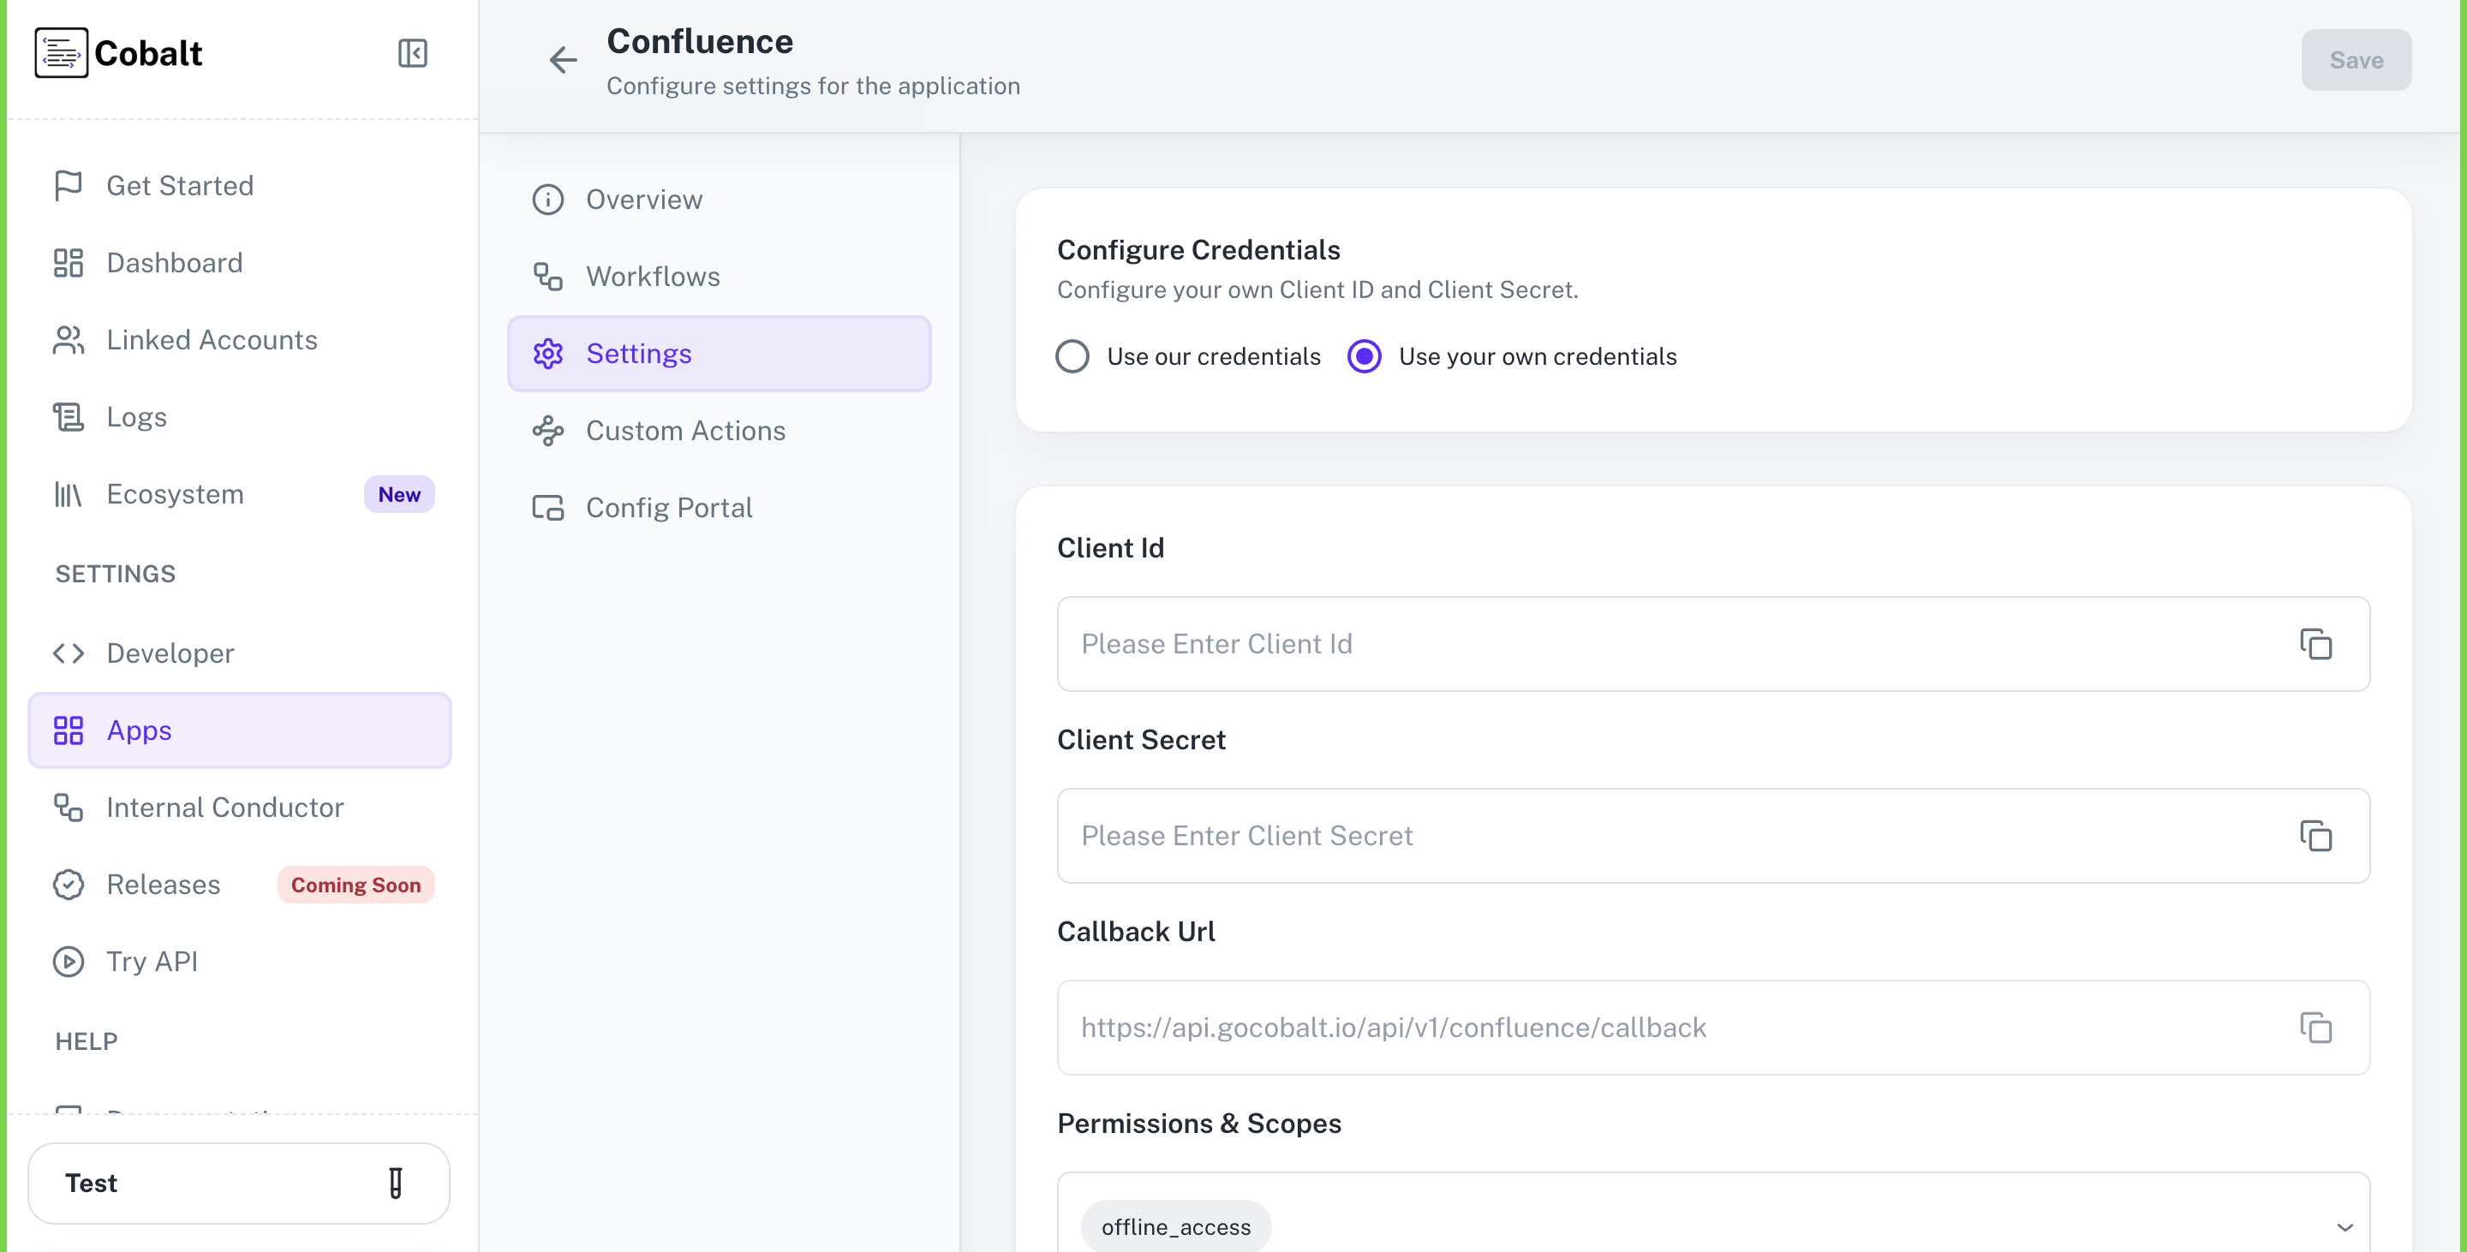Expand the Permissions & Scopes dropdown
The width and height of the screenshot is (2467, 1252).
[x=2345, y=1226]
